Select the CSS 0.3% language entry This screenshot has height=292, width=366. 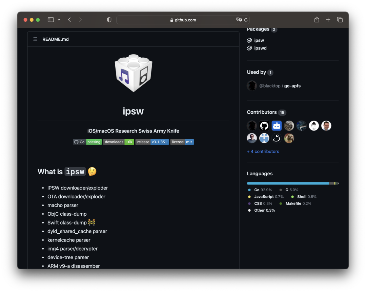coord(260,203)
